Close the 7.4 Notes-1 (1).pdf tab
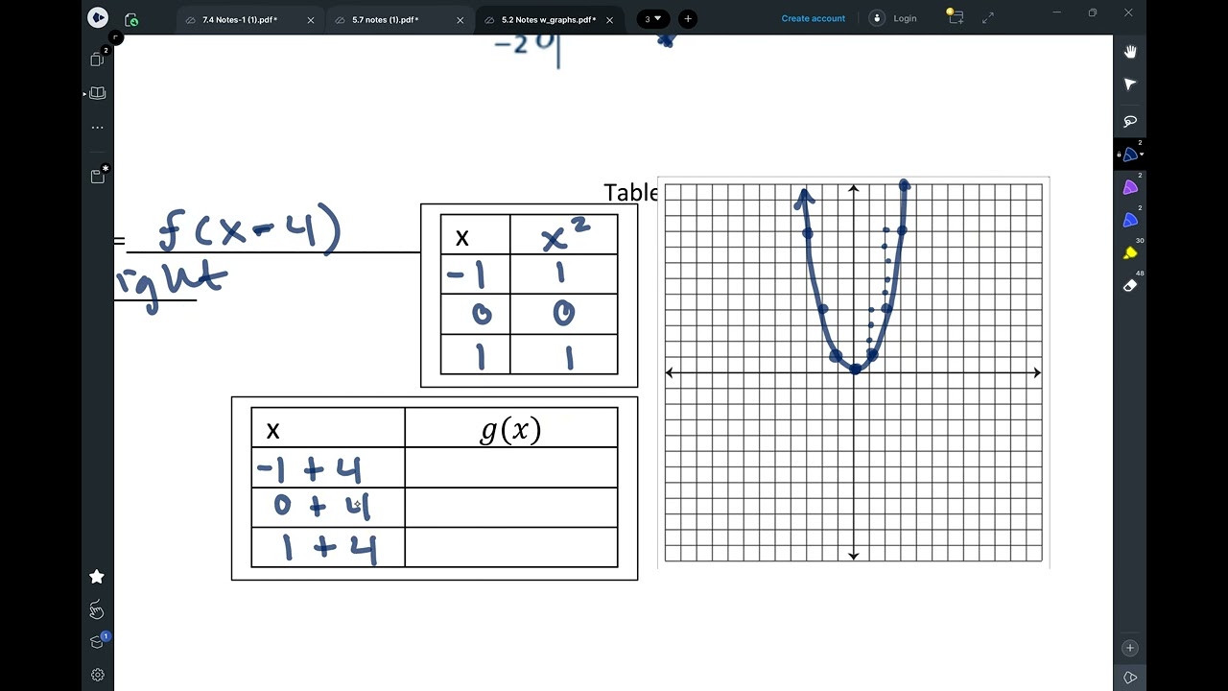This screenshot has height=691, width=1228. tap(311, 19)
